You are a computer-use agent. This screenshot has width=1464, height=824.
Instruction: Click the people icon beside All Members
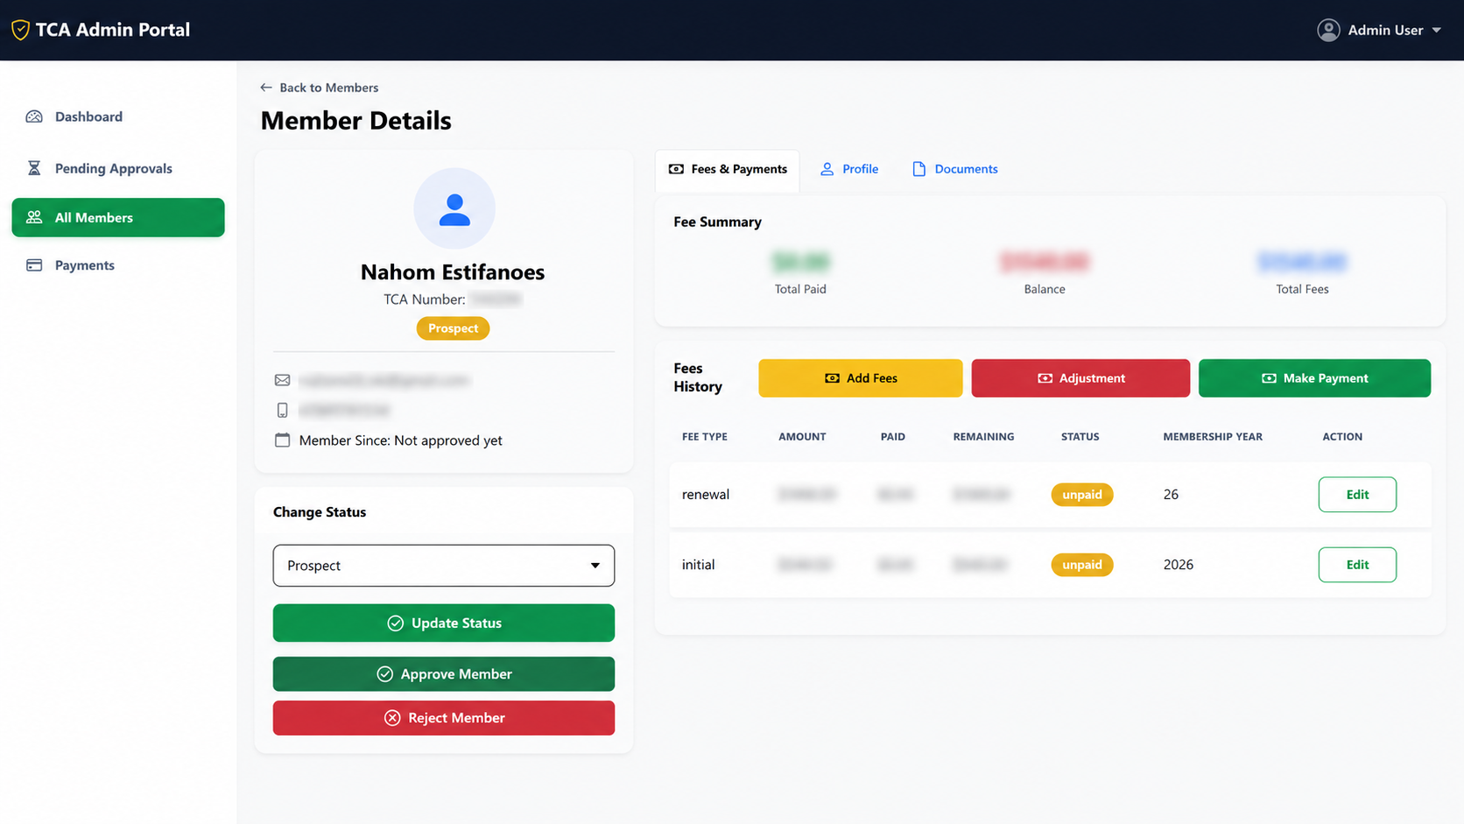[x=34, y=217]
